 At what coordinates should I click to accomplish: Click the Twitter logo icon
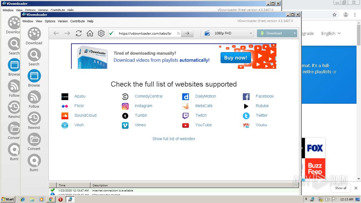(246, 116)
